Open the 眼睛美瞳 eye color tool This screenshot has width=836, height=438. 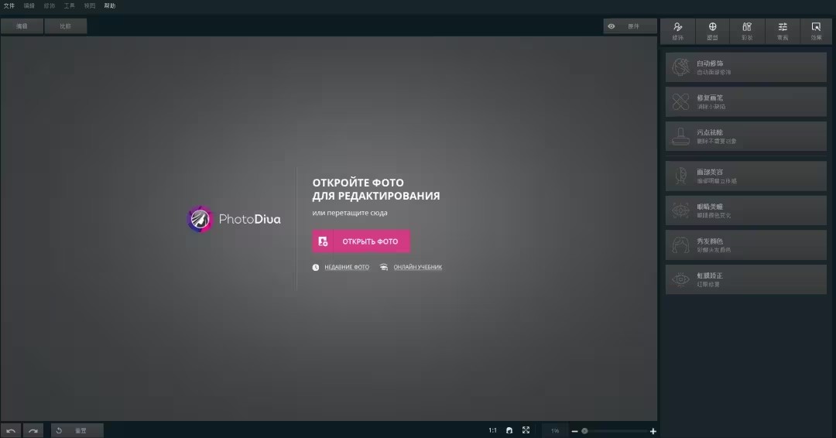pos(745,210)
